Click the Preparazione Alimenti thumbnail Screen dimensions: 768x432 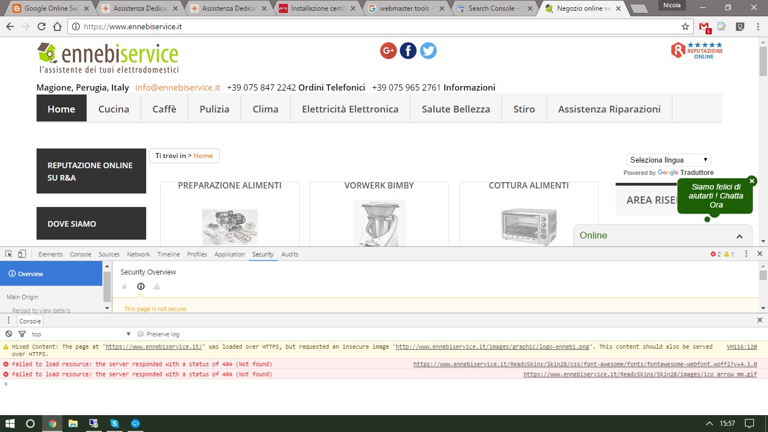pyautogui.click(x=230, y=227)
